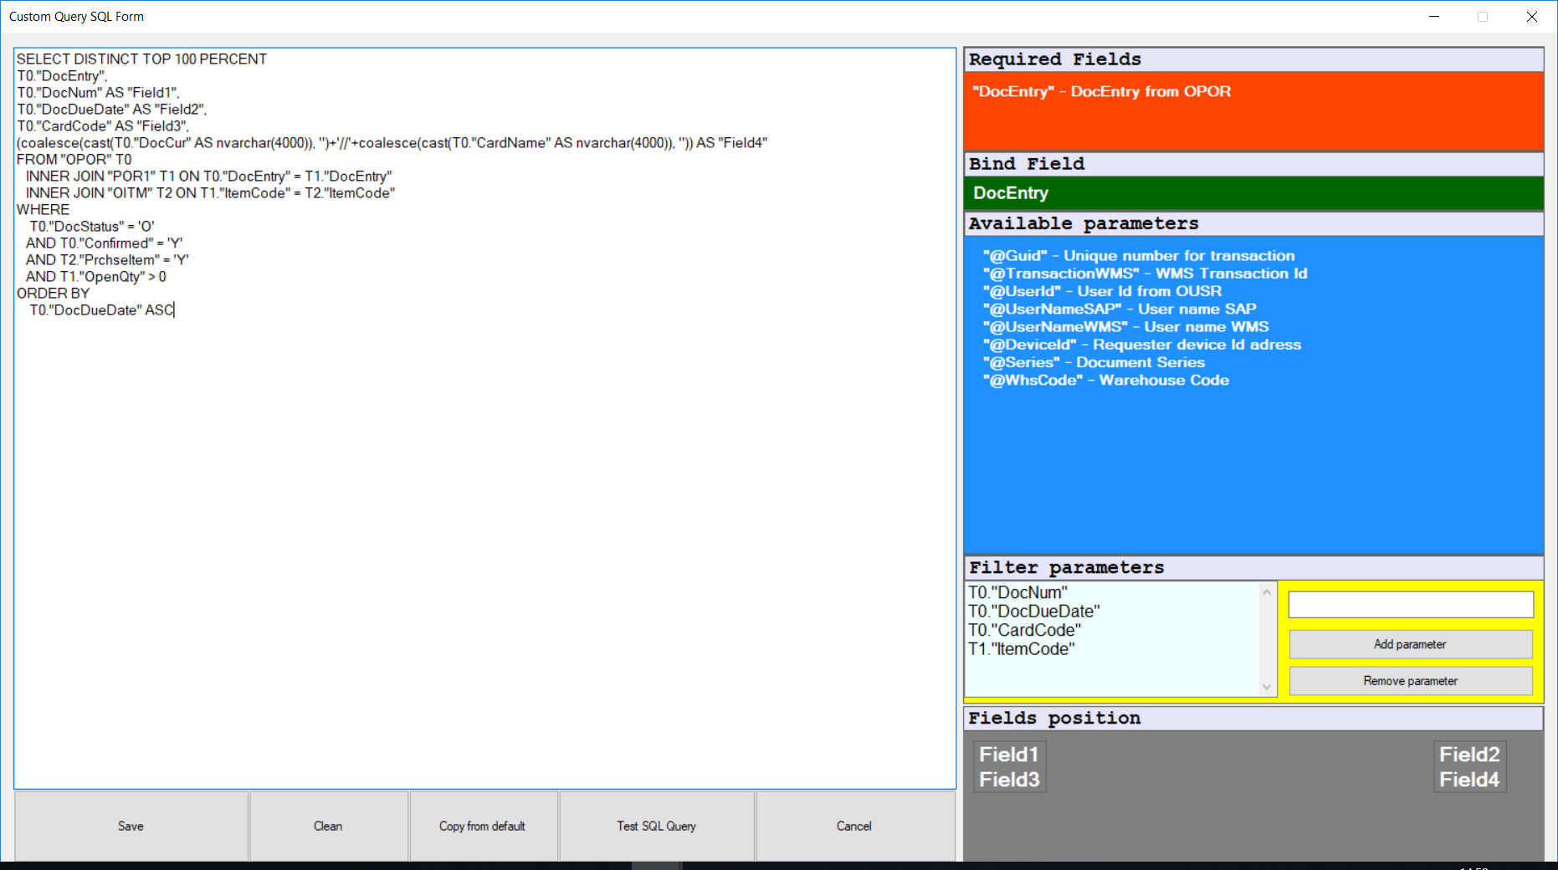
Task: Click the Save button
Action: pyautogui.click(x=130, y=826)
